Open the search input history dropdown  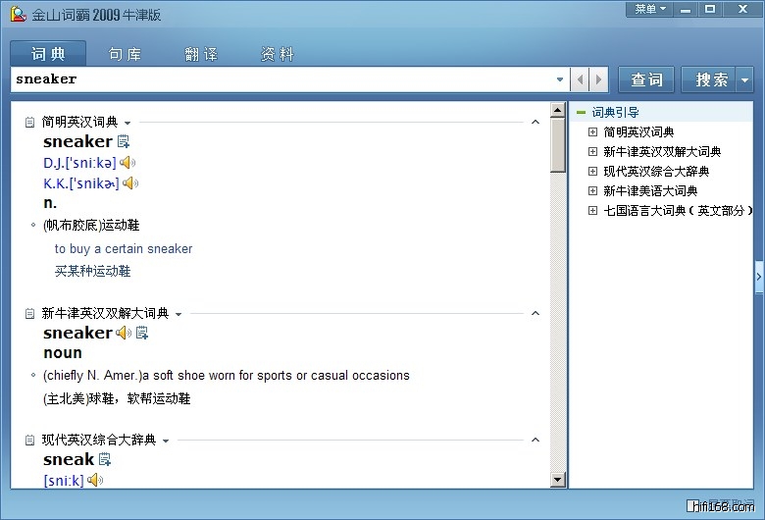560,79
